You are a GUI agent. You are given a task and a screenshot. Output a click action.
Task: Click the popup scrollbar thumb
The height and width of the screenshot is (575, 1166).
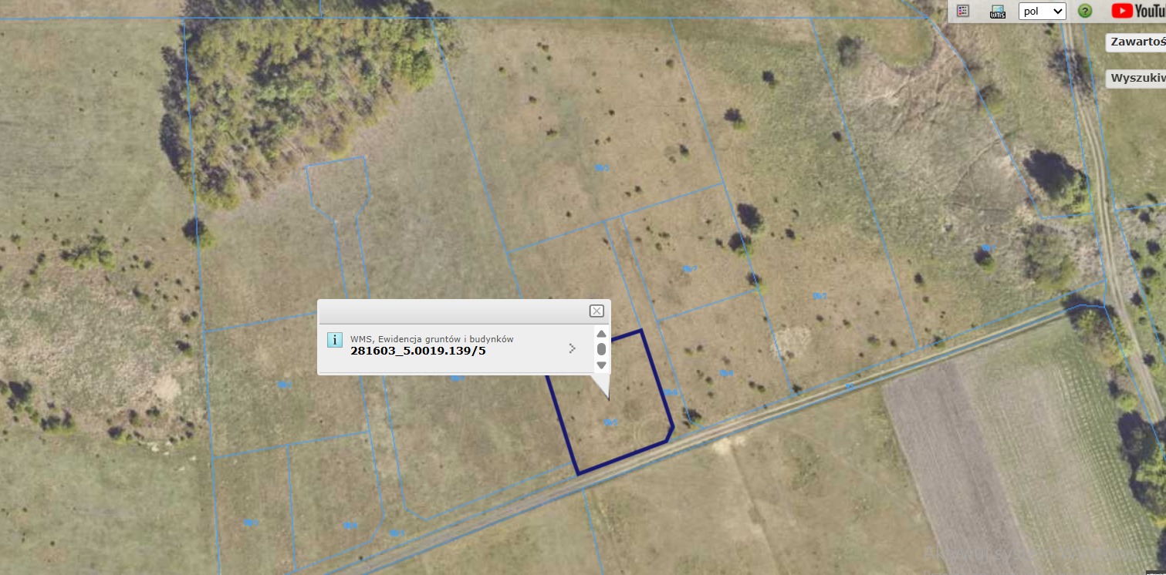[601, 349]
